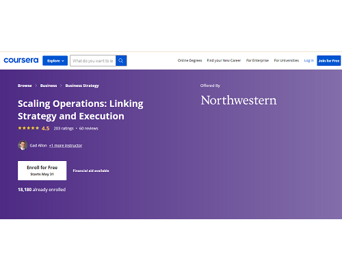The height and width of the screenshot is (274, 342).
Task: Select For Enterprise in navigation
Action: (x=257, y=60)
